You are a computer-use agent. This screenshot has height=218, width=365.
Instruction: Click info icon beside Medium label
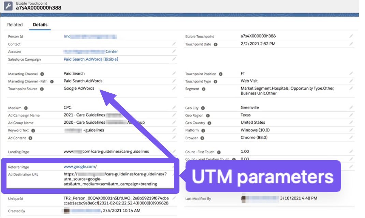[x=26, y=108]
